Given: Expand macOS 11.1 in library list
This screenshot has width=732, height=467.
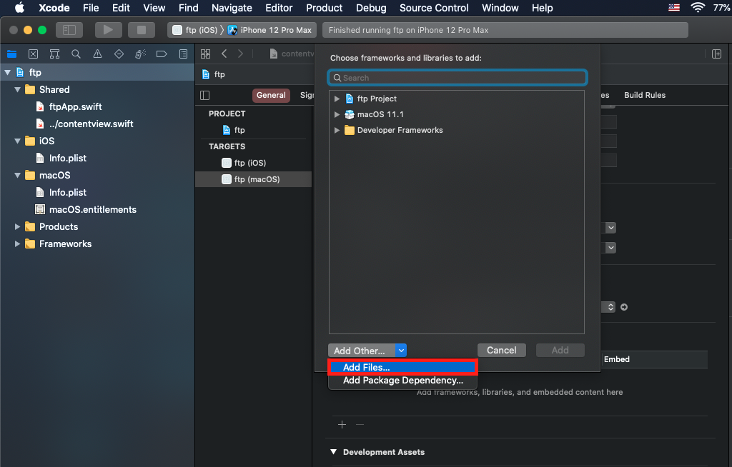Looking at the screenshot, I should pos(337,114).
